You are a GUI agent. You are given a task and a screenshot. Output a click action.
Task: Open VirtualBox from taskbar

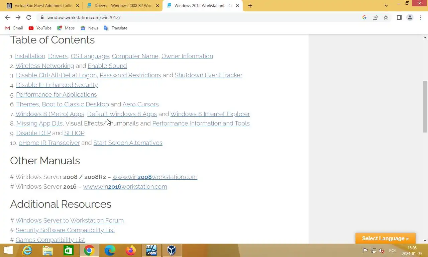coord(172,250)
